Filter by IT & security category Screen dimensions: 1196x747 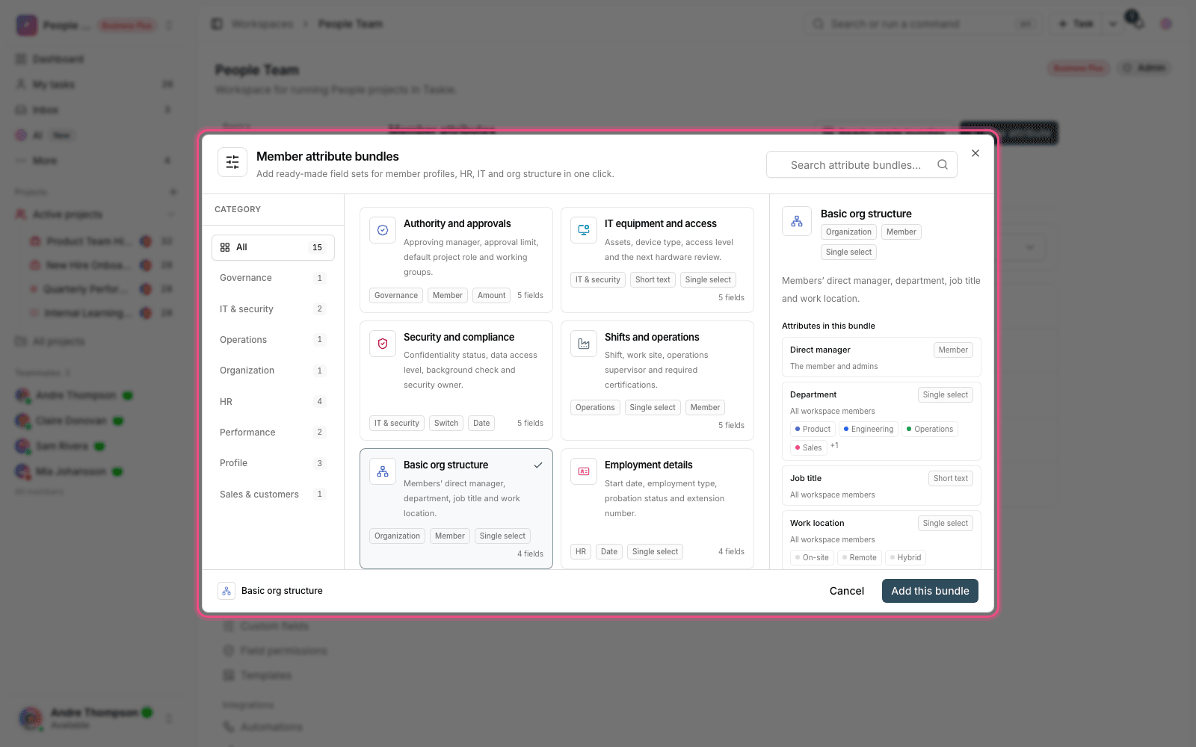tap(273, 309)
